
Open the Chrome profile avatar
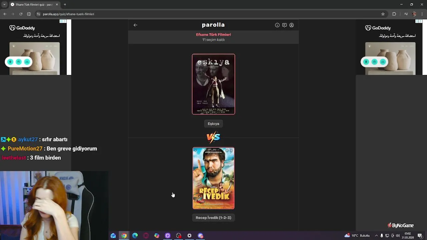coord(414,14)
